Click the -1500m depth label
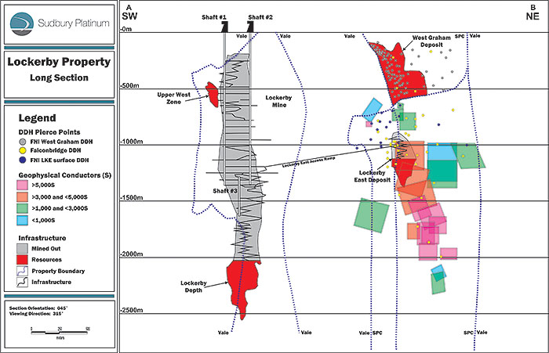 click(x=132, y=198)
